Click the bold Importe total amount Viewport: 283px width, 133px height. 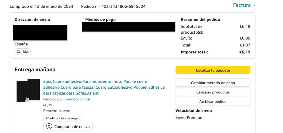(x=245, y=52)
